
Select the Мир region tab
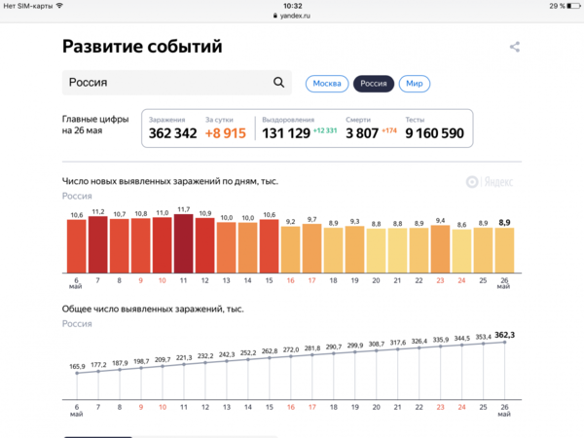pos(415,84)
